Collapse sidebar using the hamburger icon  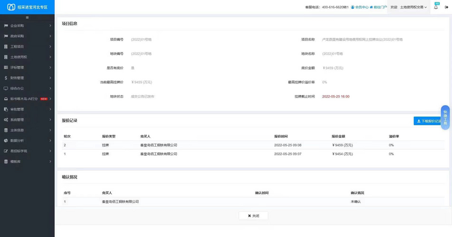pos(27,17)
